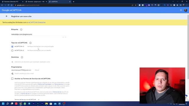Select the reCAPTCHA v2 radio option

pos(12,50)
